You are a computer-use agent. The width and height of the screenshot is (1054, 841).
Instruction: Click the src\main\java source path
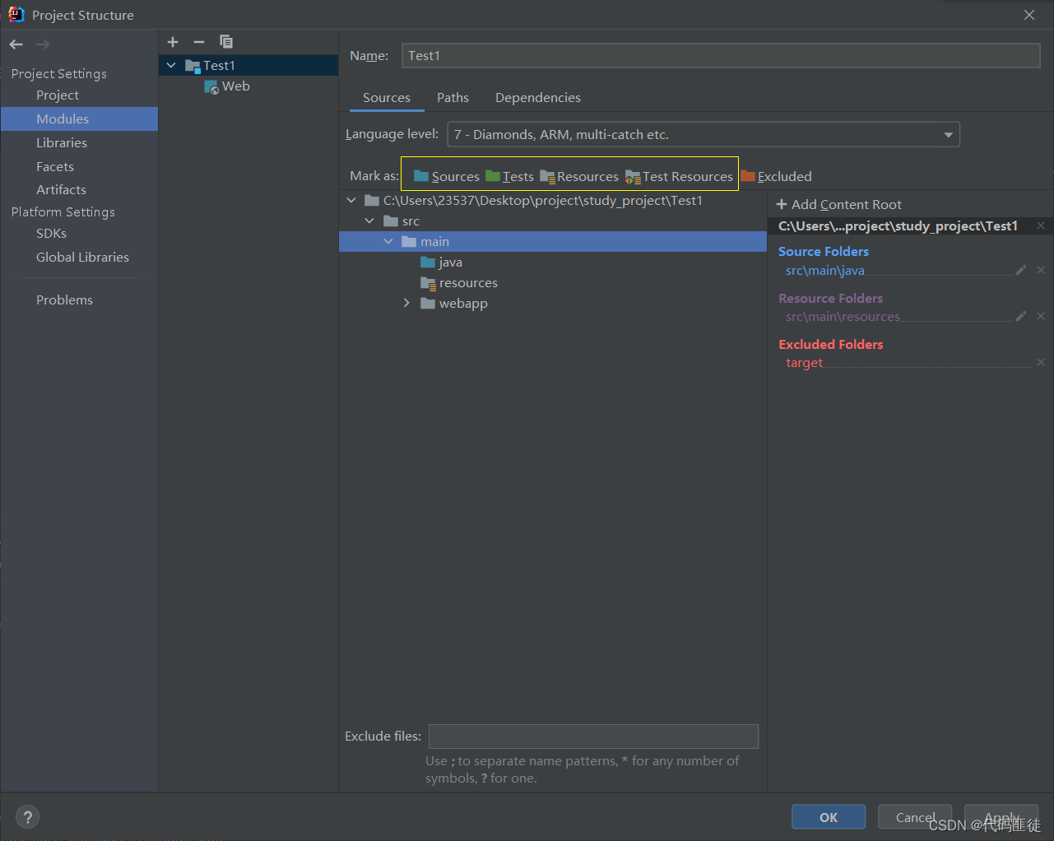[x=824, y=270]
